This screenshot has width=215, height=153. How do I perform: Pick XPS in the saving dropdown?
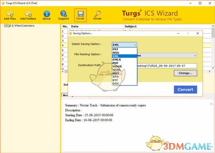(124, 77)
